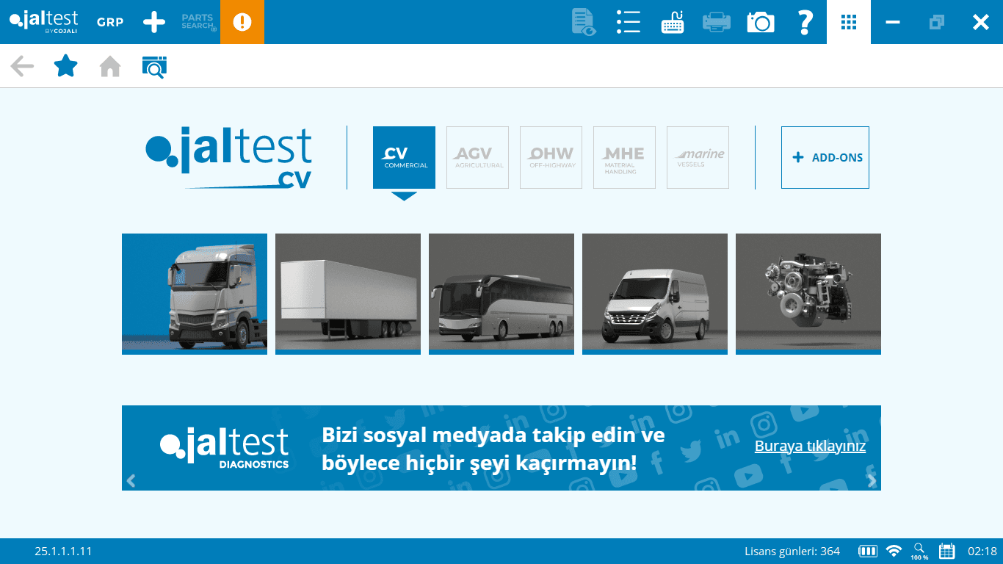Open the vehicle search magnifier icon
Image resolution: width=1003 pixels, height=564 pixels.
tap(154, 65)
